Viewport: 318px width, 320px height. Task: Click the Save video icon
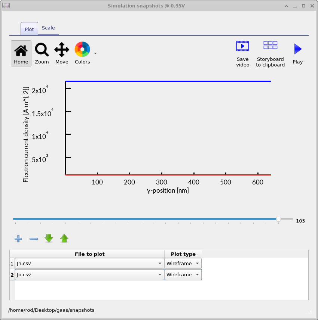coord(242,53)
